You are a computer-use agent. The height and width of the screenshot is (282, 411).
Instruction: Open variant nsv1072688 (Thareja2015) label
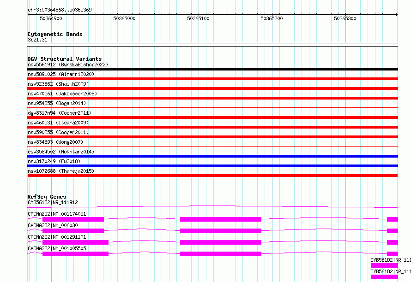(x=61, y=171)
